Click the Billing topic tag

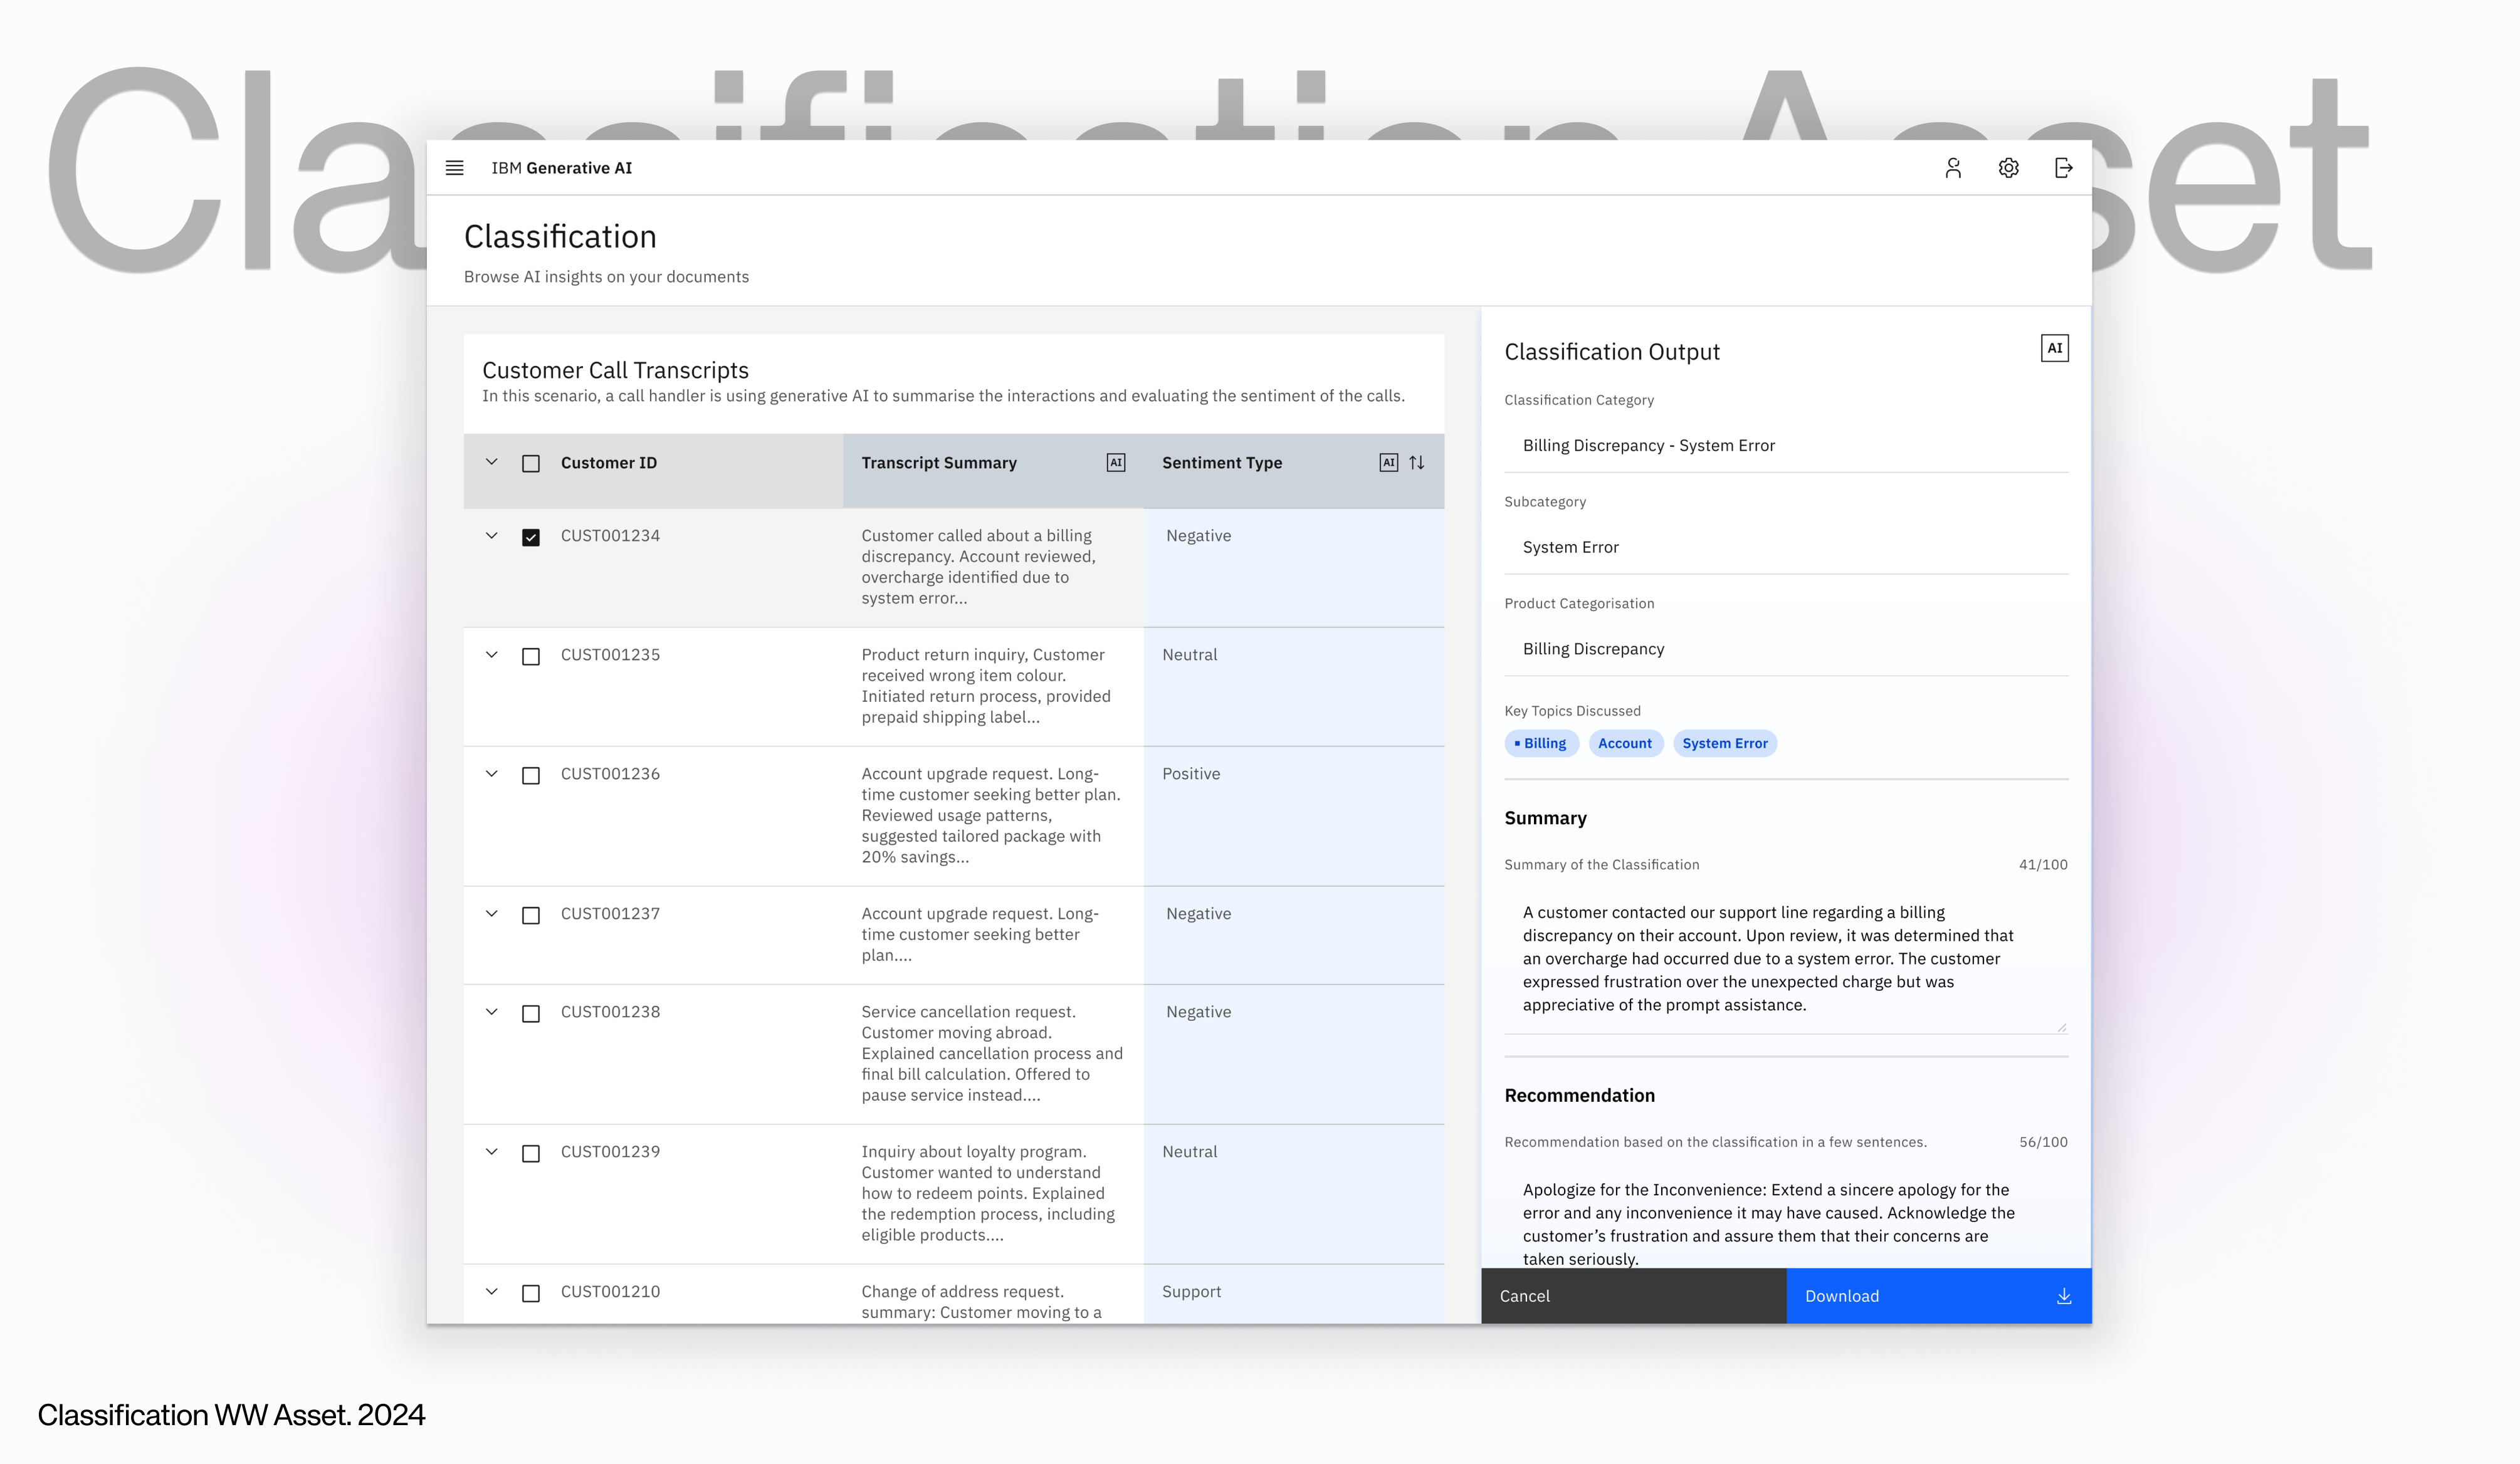1541,743
